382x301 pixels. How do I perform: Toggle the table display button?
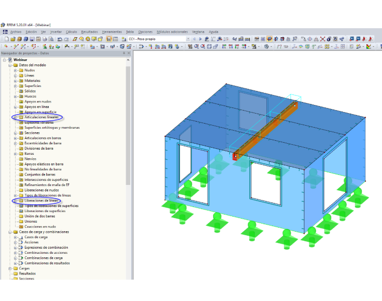(x=116, y=39)
